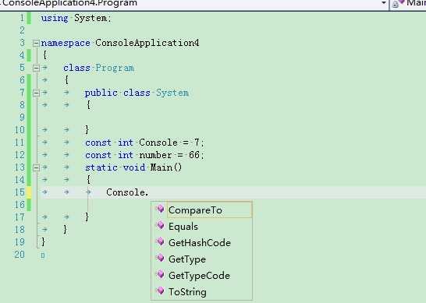This screenshot has height=303, width=426.
Task: Click line number 20 in the margin
Action: (20, 255)
